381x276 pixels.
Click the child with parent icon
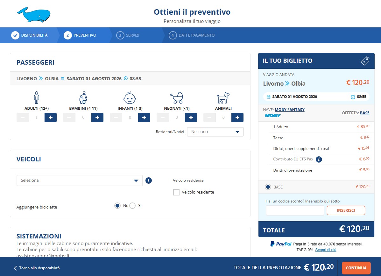(83, 97)
